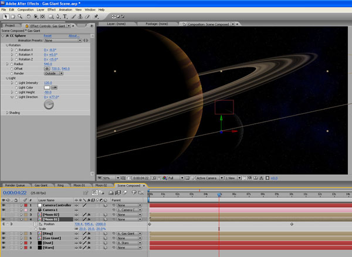Click the About link for CC Sphere

(x=73, y=36)
